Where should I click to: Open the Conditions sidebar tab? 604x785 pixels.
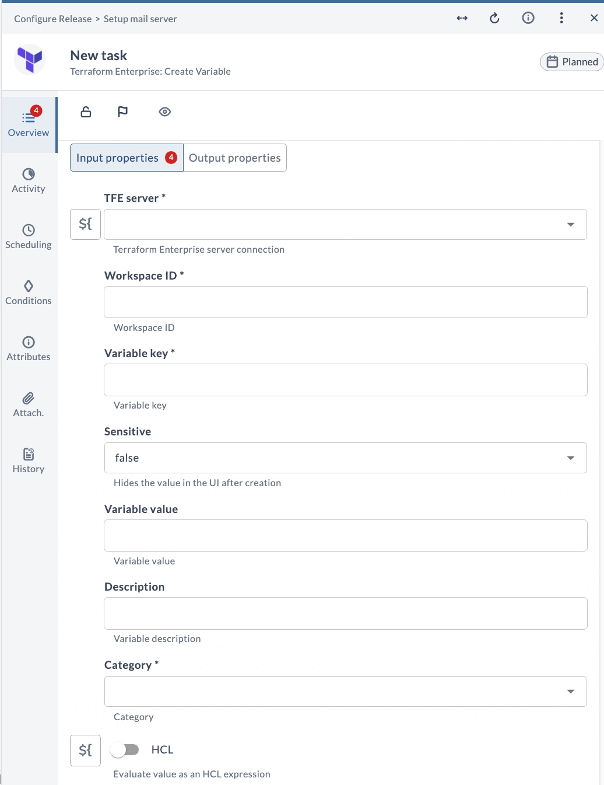pyautogui.click(x=29, y=292)
